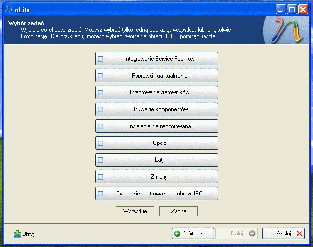The height and width of the screenshot is (247, 313).
Task: Hide nLite using the Ukryj link
Action: [28, 234]
